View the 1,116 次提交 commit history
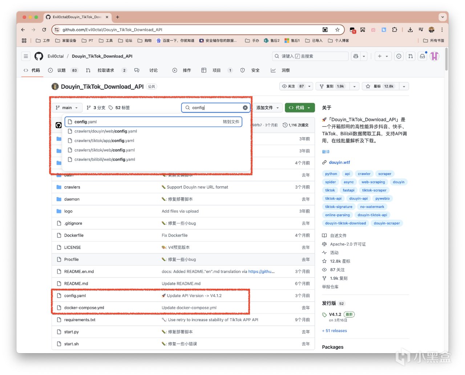The image size is (465, 375). (296, 125)
